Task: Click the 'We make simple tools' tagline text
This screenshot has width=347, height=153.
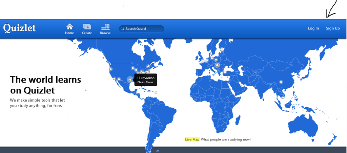Action: [37, 103]
